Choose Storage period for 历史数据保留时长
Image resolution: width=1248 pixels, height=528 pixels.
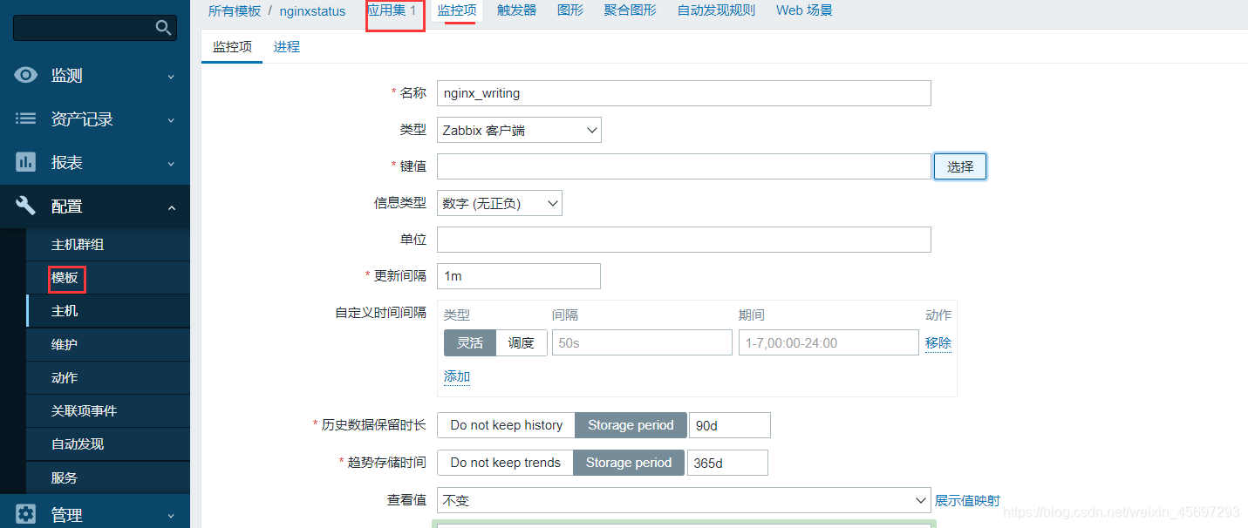click(631, 425)
